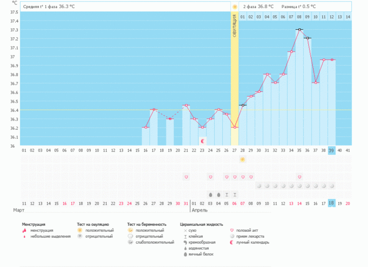368x267 pixels.
Task: Select the heart icon on March 31
Action: [186, 177]
